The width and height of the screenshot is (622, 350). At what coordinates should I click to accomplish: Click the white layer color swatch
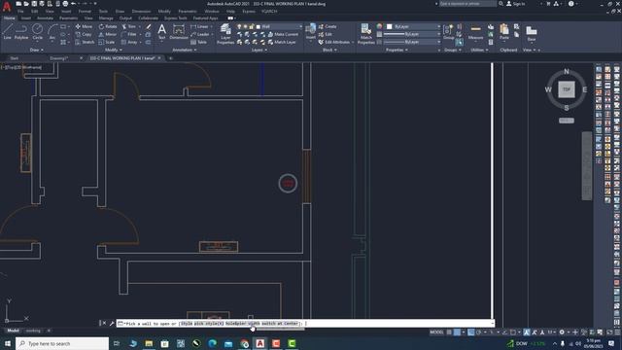[259, 26]
